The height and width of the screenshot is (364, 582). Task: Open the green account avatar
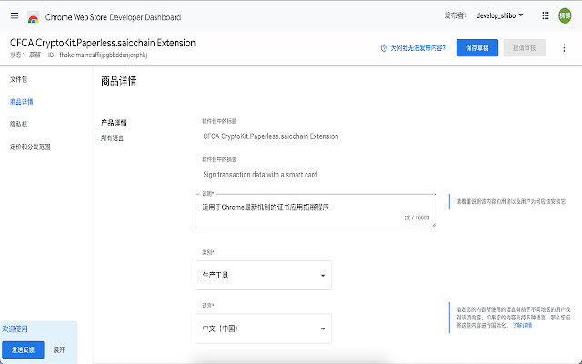(x=565, y=15)
